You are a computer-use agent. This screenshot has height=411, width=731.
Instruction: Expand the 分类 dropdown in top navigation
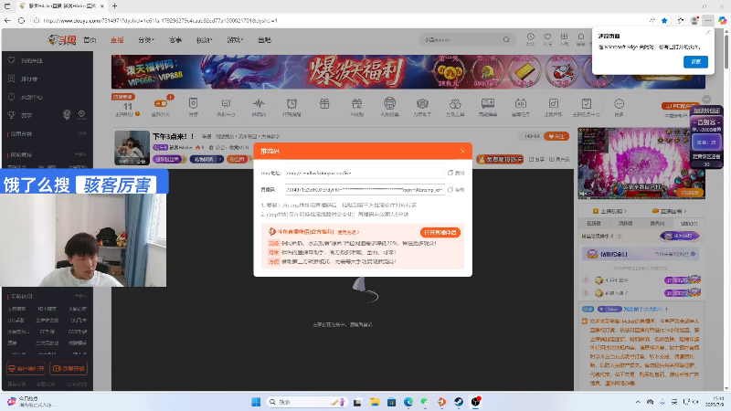[146, 40]
